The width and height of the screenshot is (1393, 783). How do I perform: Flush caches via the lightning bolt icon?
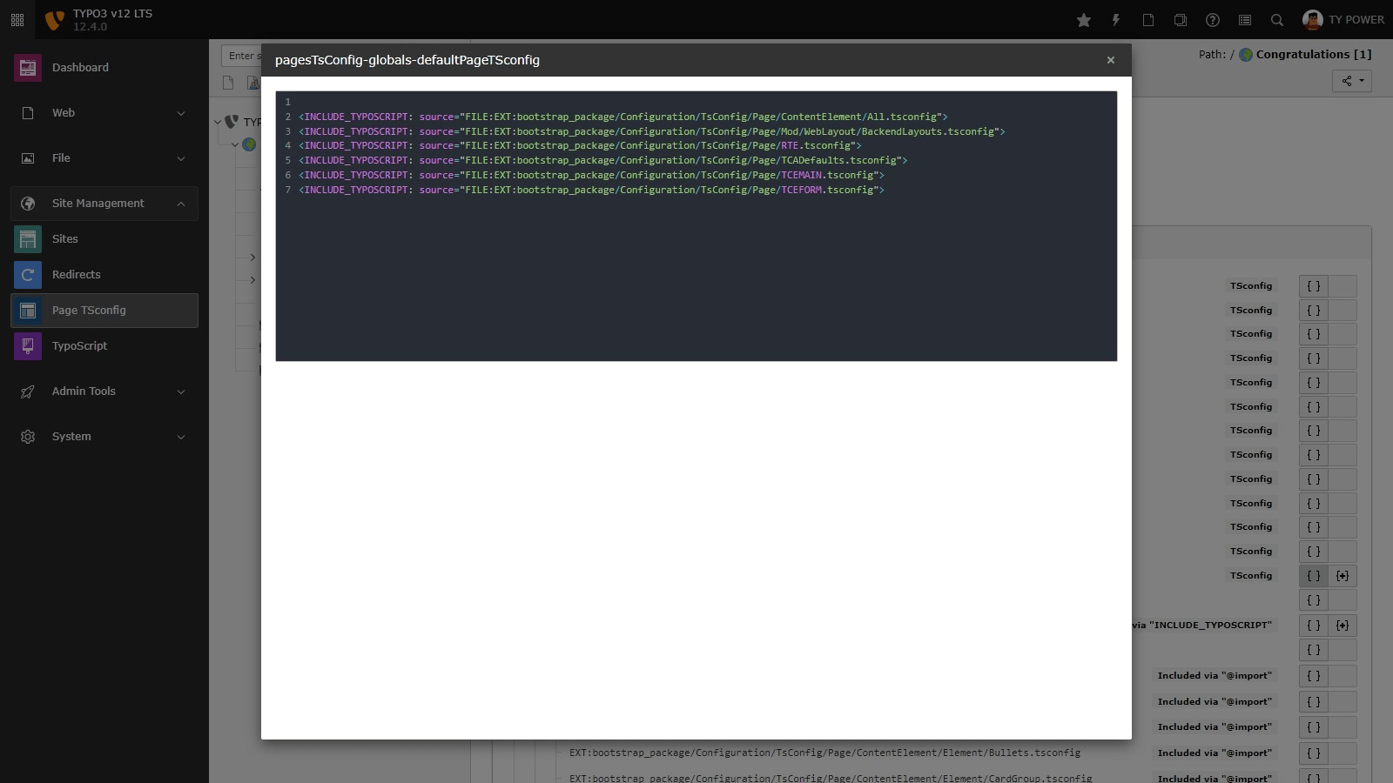[x=1116, y=19]
